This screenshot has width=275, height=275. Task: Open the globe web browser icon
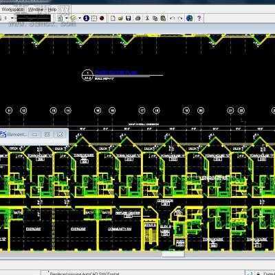click(x=190, y=18)
